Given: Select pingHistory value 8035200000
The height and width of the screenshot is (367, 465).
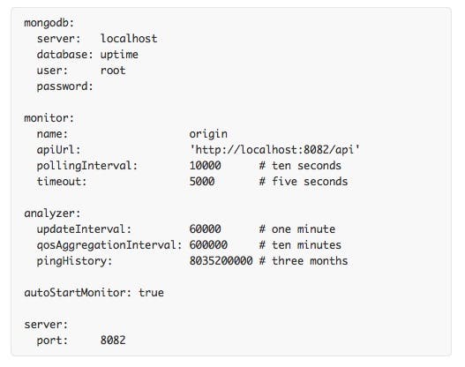Looking at the screenshot, I should coord(221,261).
